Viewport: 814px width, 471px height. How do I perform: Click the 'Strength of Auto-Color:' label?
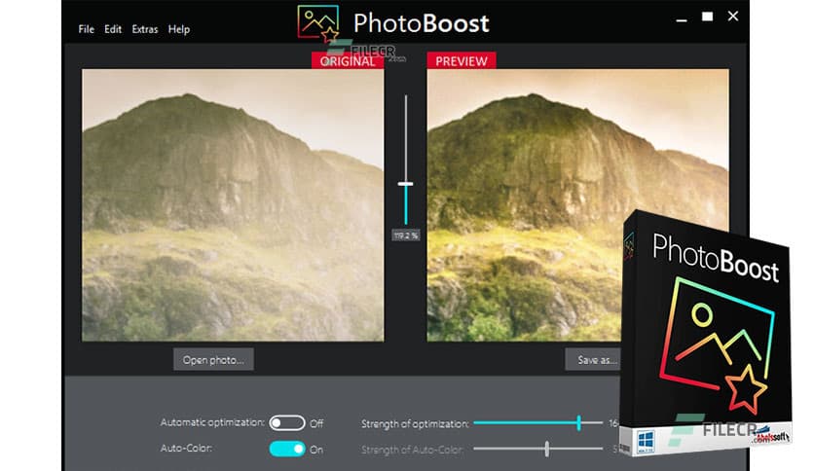[x=412, y=450]
